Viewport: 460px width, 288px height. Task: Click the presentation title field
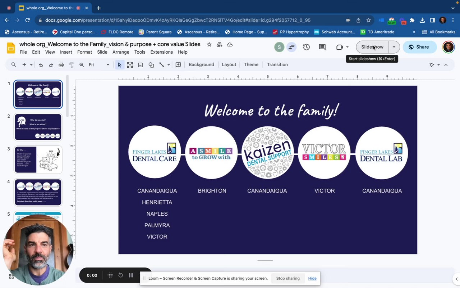[x=110, y=44]
